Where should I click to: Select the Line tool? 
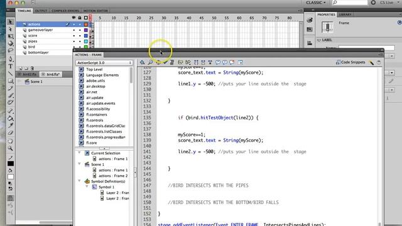click(x=11, y=73)
